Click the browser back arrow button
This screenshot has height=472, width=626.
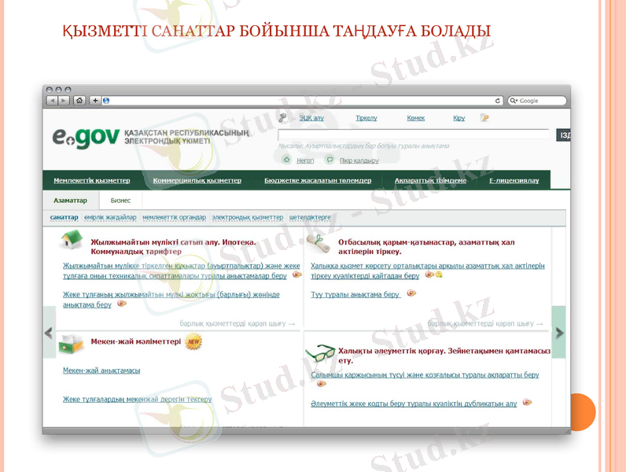(x=52, y=101)
